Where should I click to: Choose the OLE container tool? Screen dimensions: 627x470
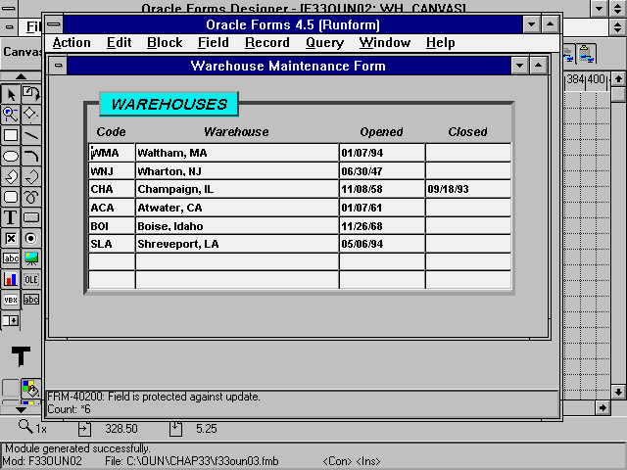31,279
